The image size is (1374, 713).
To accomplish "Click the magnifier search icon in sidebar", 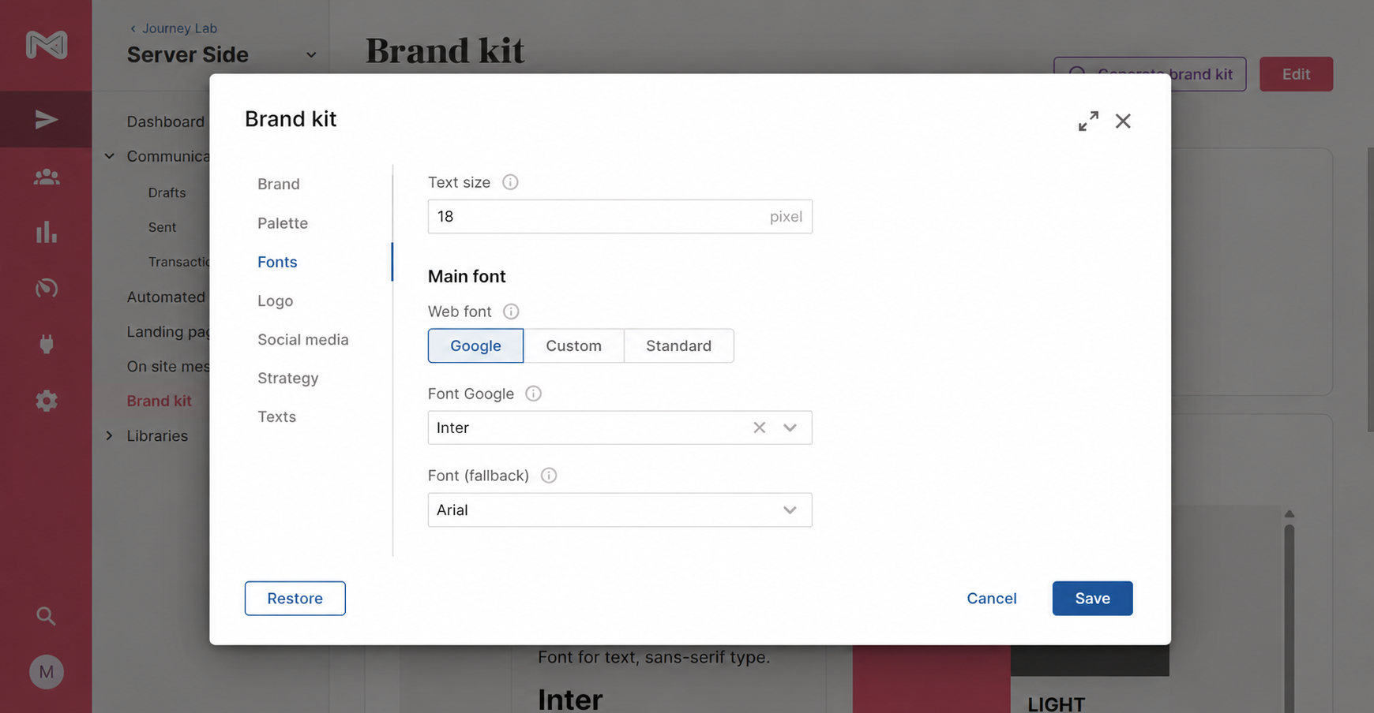I will pyautogui.click(x=46, y=616).
